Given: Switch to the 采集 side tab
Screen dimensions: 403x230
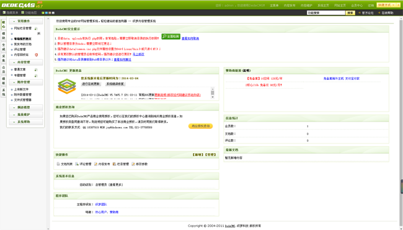Looking at the screenshot, I should (4, 58).
